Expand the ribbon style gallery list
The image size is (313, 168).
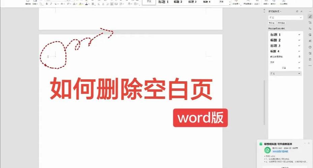230,4
